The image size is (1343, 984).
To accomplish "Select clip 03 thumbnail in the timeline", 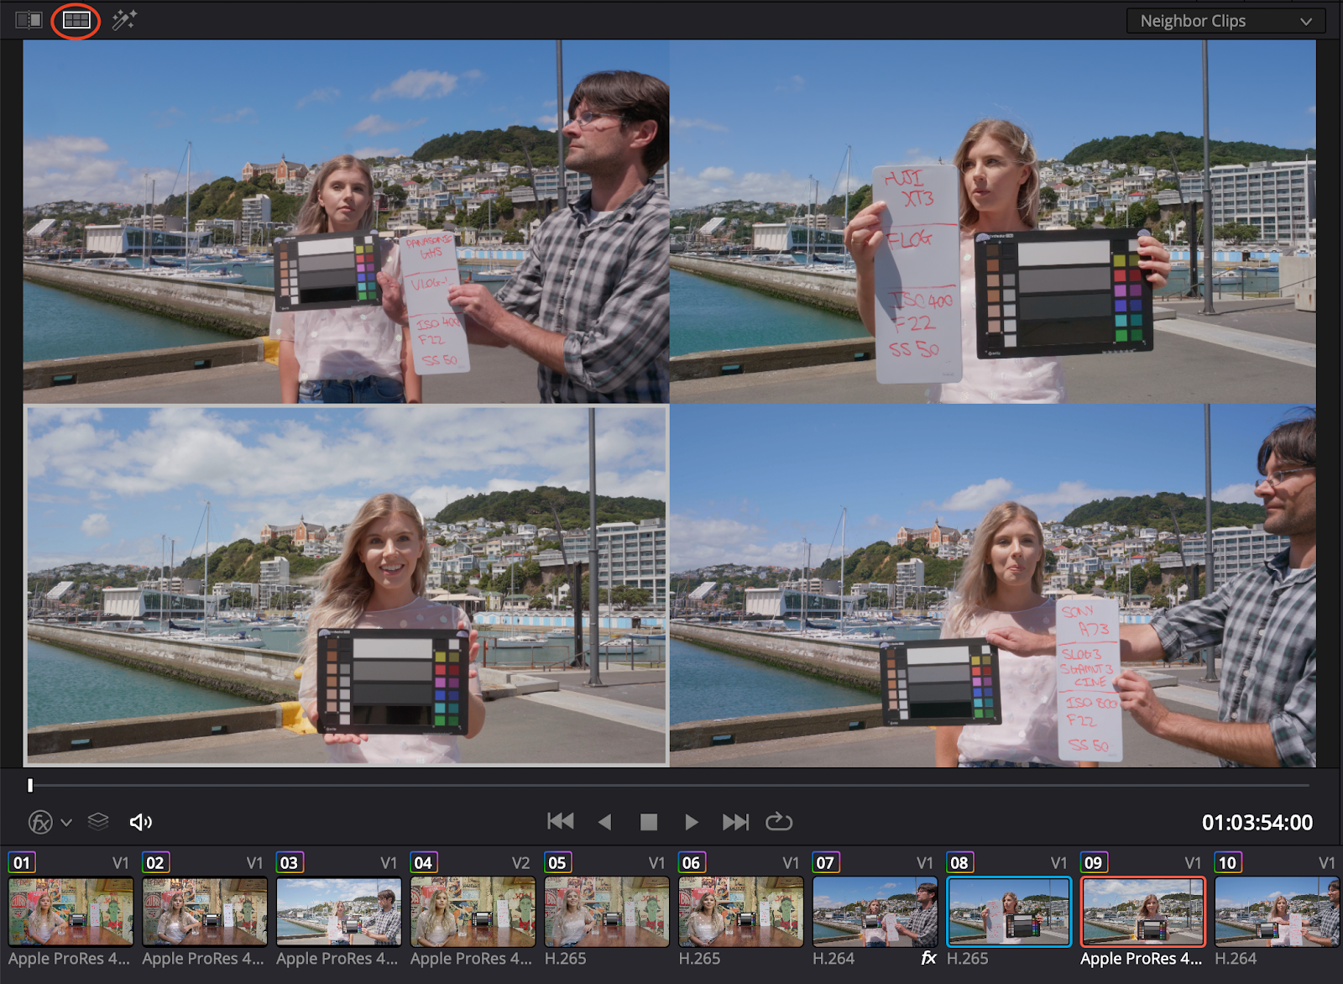I will coord(338,912).
